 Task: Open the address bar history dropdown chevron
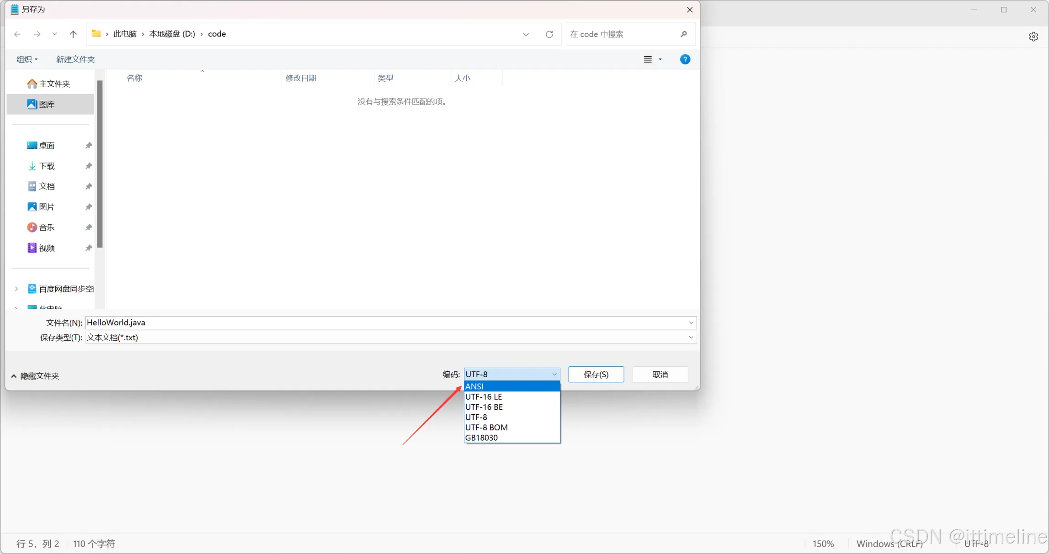click(x=526, y=34)
